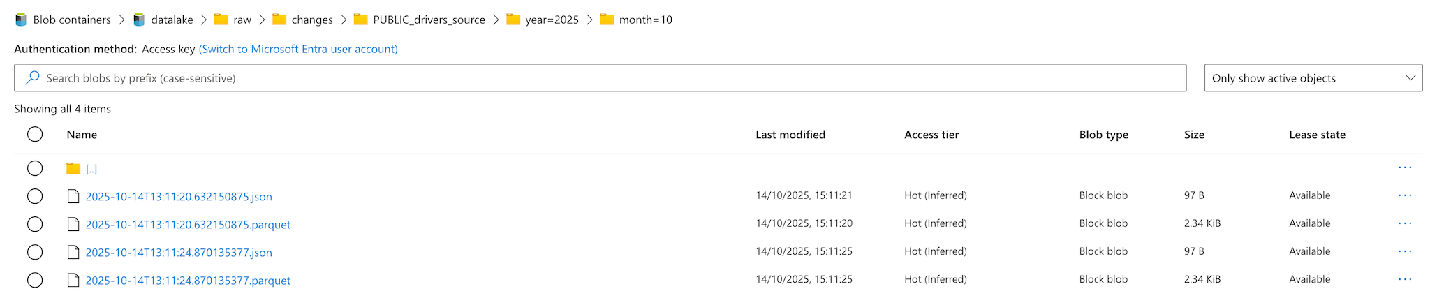Click the year=2025 folder icon

coord(513,20)
